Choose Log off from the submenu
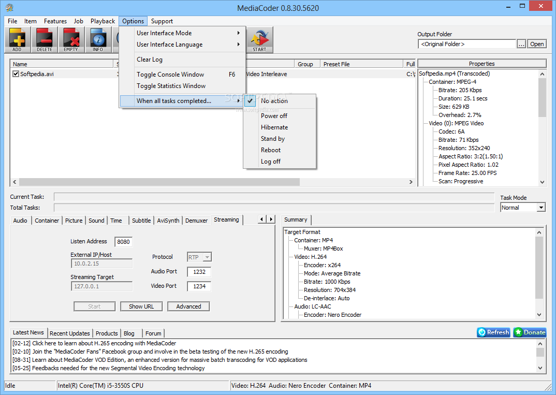Viewport: 556px width, 395px height. [280, 162]
